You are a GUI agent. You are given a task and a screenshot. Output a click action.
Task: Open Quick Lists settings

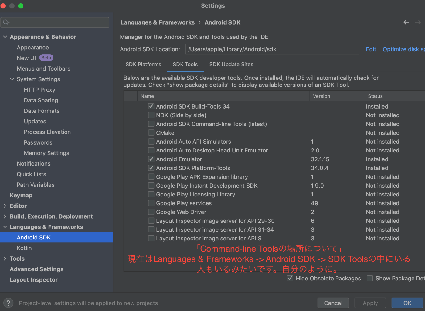coord(32,174)
